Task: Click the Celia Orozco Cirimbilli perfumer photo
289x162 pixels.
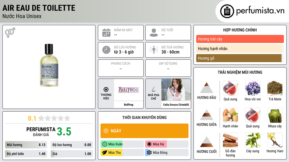Action: pos(176,90)
